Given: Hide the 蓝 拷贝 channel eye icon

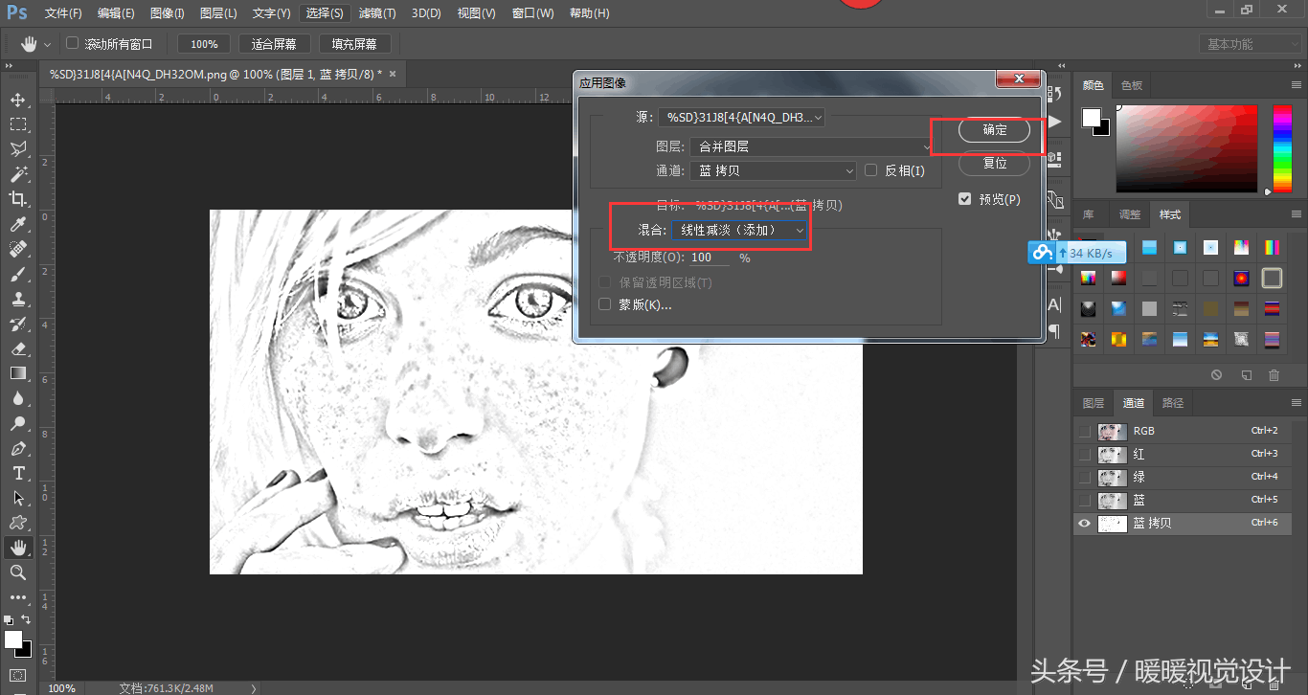Looking at the screenshot, I should click(x=1085, y=524).
